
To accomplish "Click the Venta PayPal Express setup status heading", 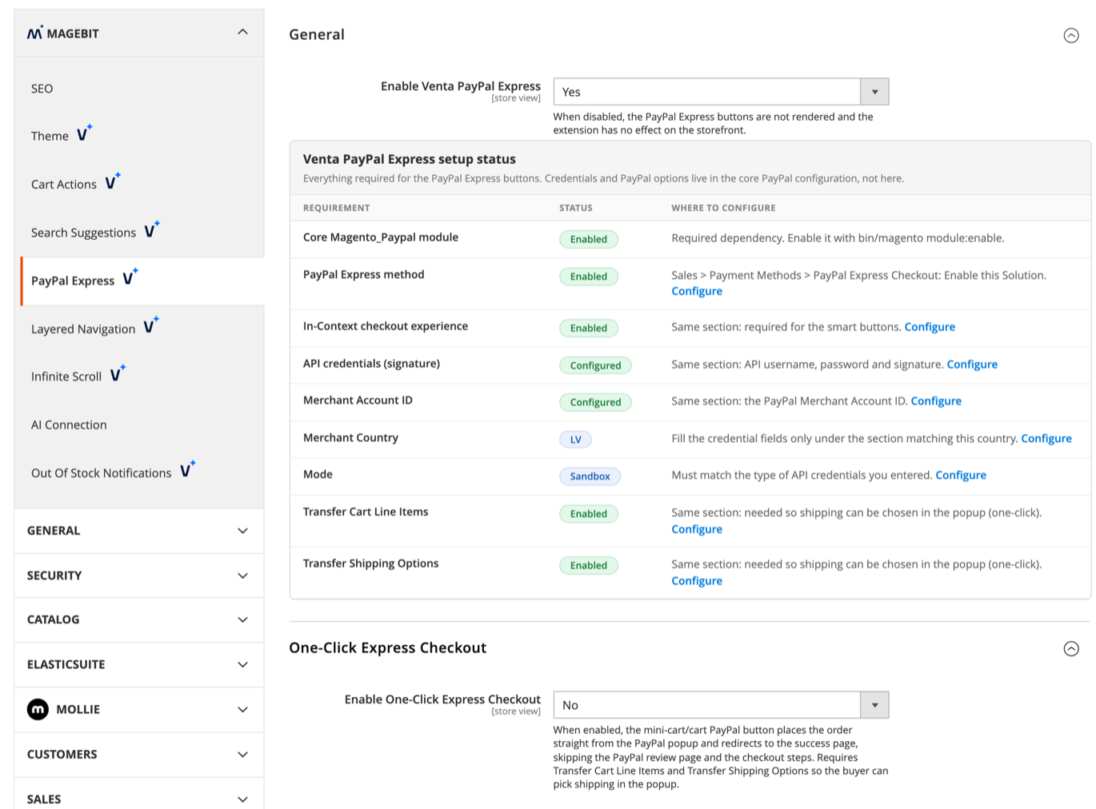I will [x=410, y=159].
